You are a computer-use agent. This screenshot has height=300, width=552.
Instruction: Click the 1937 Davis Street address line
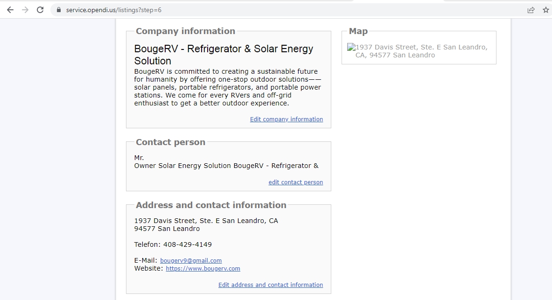click(206, 221)
